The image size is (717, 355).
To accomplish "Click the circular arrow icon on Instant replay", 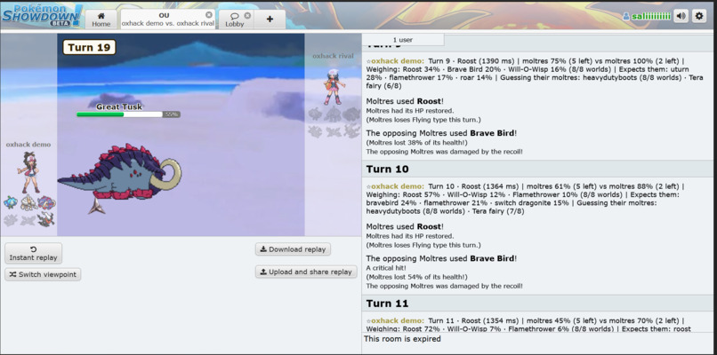I will click(34, 249).
